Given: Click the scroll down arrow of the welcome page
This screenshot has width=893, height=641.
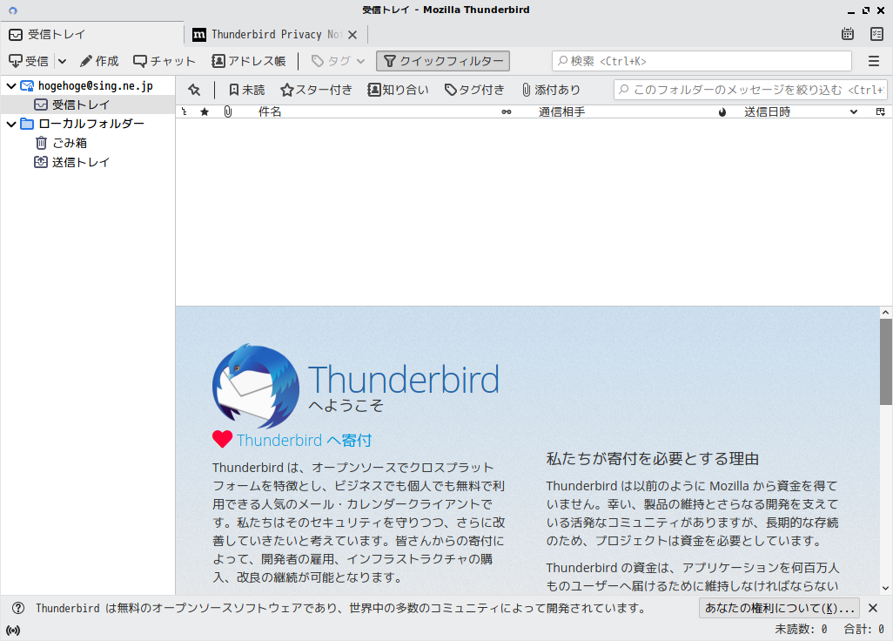Looking at the screenshot, I should pos(885,588).
